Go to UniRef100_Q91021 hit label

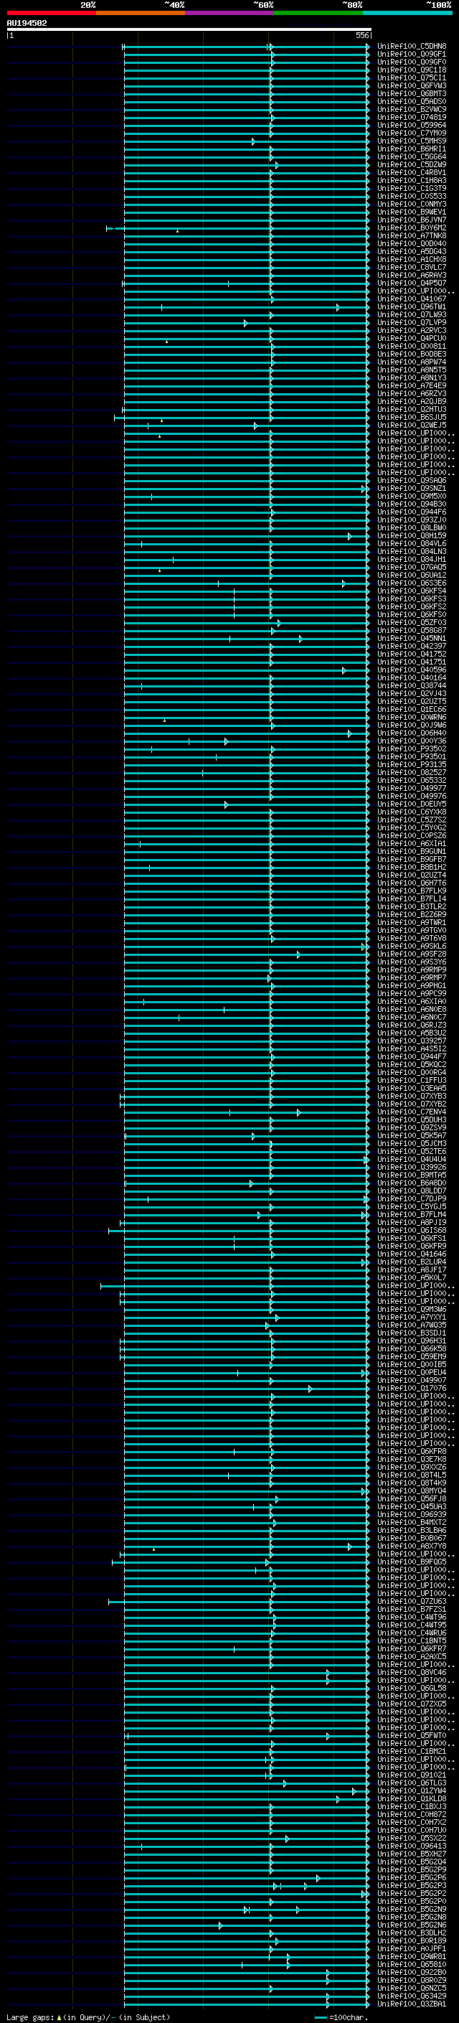[412, 1775]
